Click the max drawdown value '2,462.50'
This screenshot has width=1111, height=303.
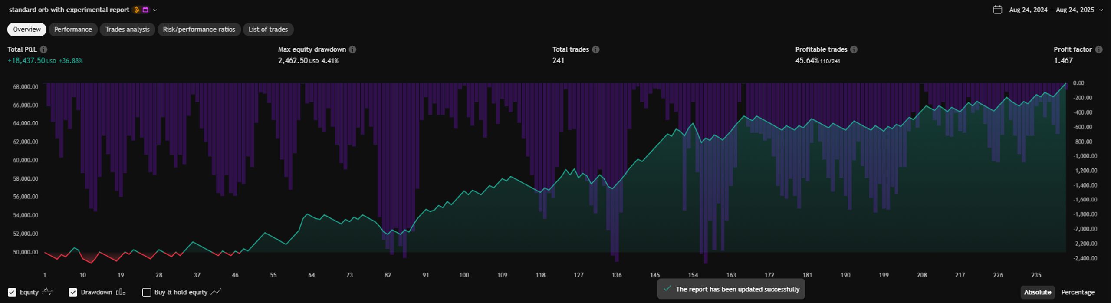[x=293, y=61]
